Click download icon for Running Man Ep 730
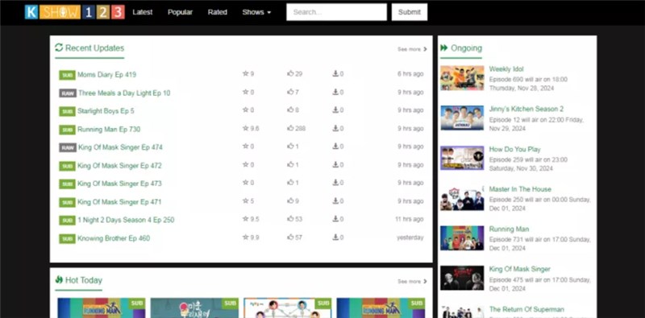The image size is (645, 318). pos(335,128)
